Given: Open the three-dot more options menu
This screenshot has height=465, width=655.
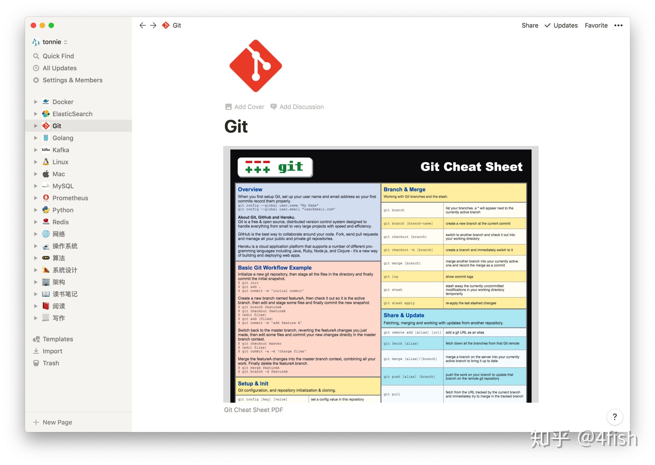Looking at the screenshot, I should pyautogui.click(x=618, y=26).
